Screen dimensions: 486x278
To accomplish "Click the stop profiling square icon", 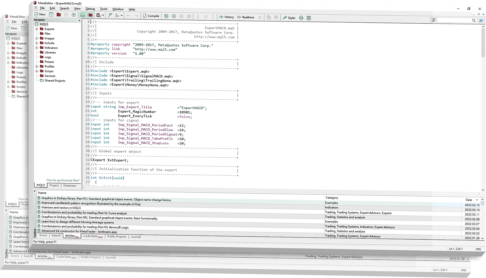I will [x=260, y=17].
